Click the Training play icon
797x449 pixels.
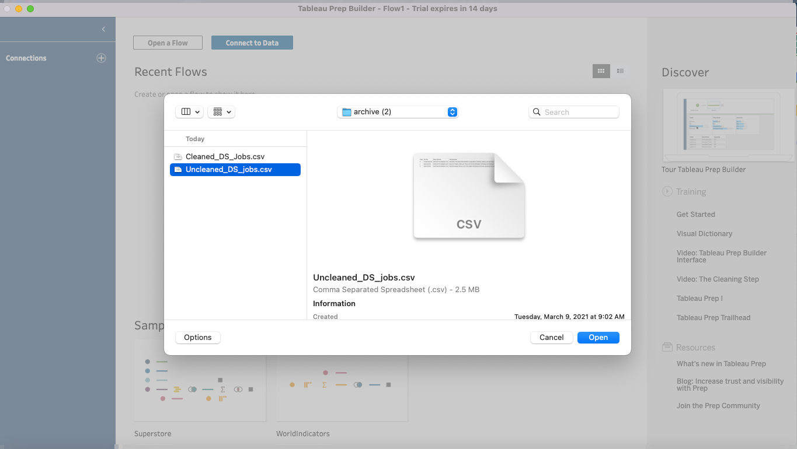click(x=667, y=191)
